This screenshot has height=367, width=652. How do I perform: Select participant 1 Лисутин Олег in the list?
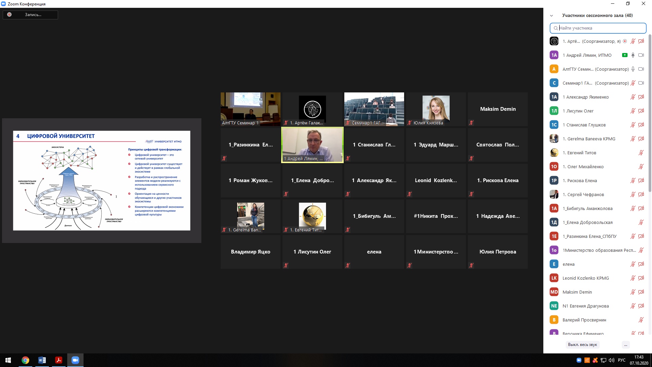click(x=597, y=111)
